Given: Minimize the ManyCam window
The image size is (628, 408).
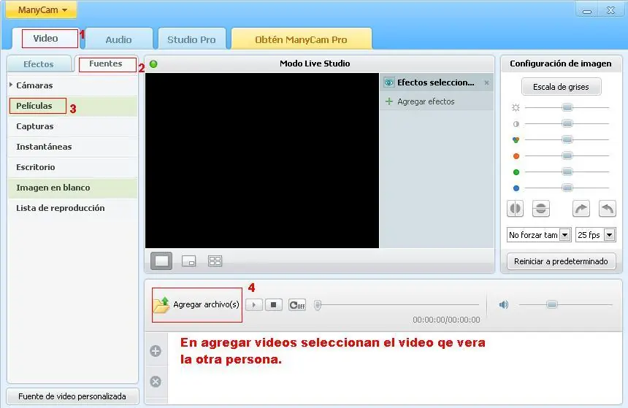Looking at the screenshot, I should (587, 10).
